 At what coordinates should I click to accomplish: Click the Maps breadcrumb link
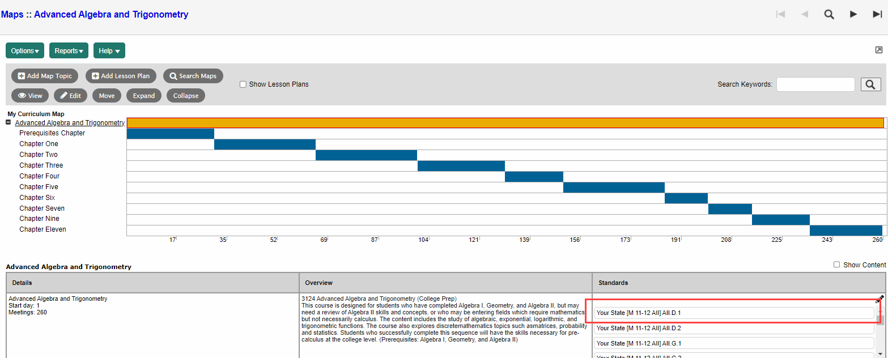pos(12,15)
